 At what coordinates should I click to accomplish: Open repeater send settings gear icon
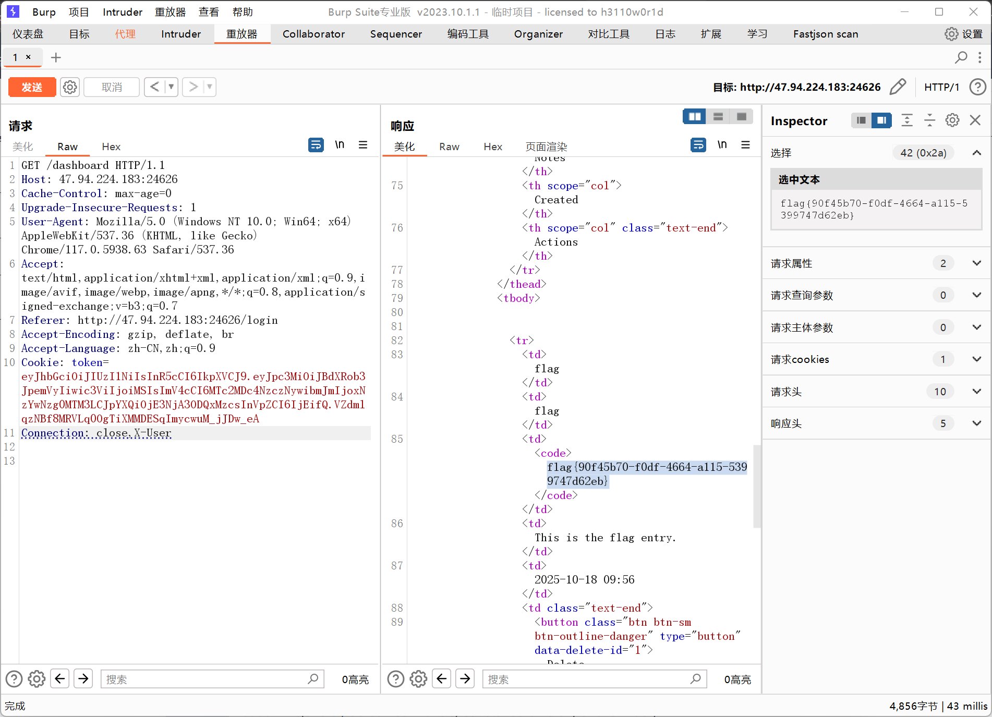pyautogui.click(x=70, y=87)
